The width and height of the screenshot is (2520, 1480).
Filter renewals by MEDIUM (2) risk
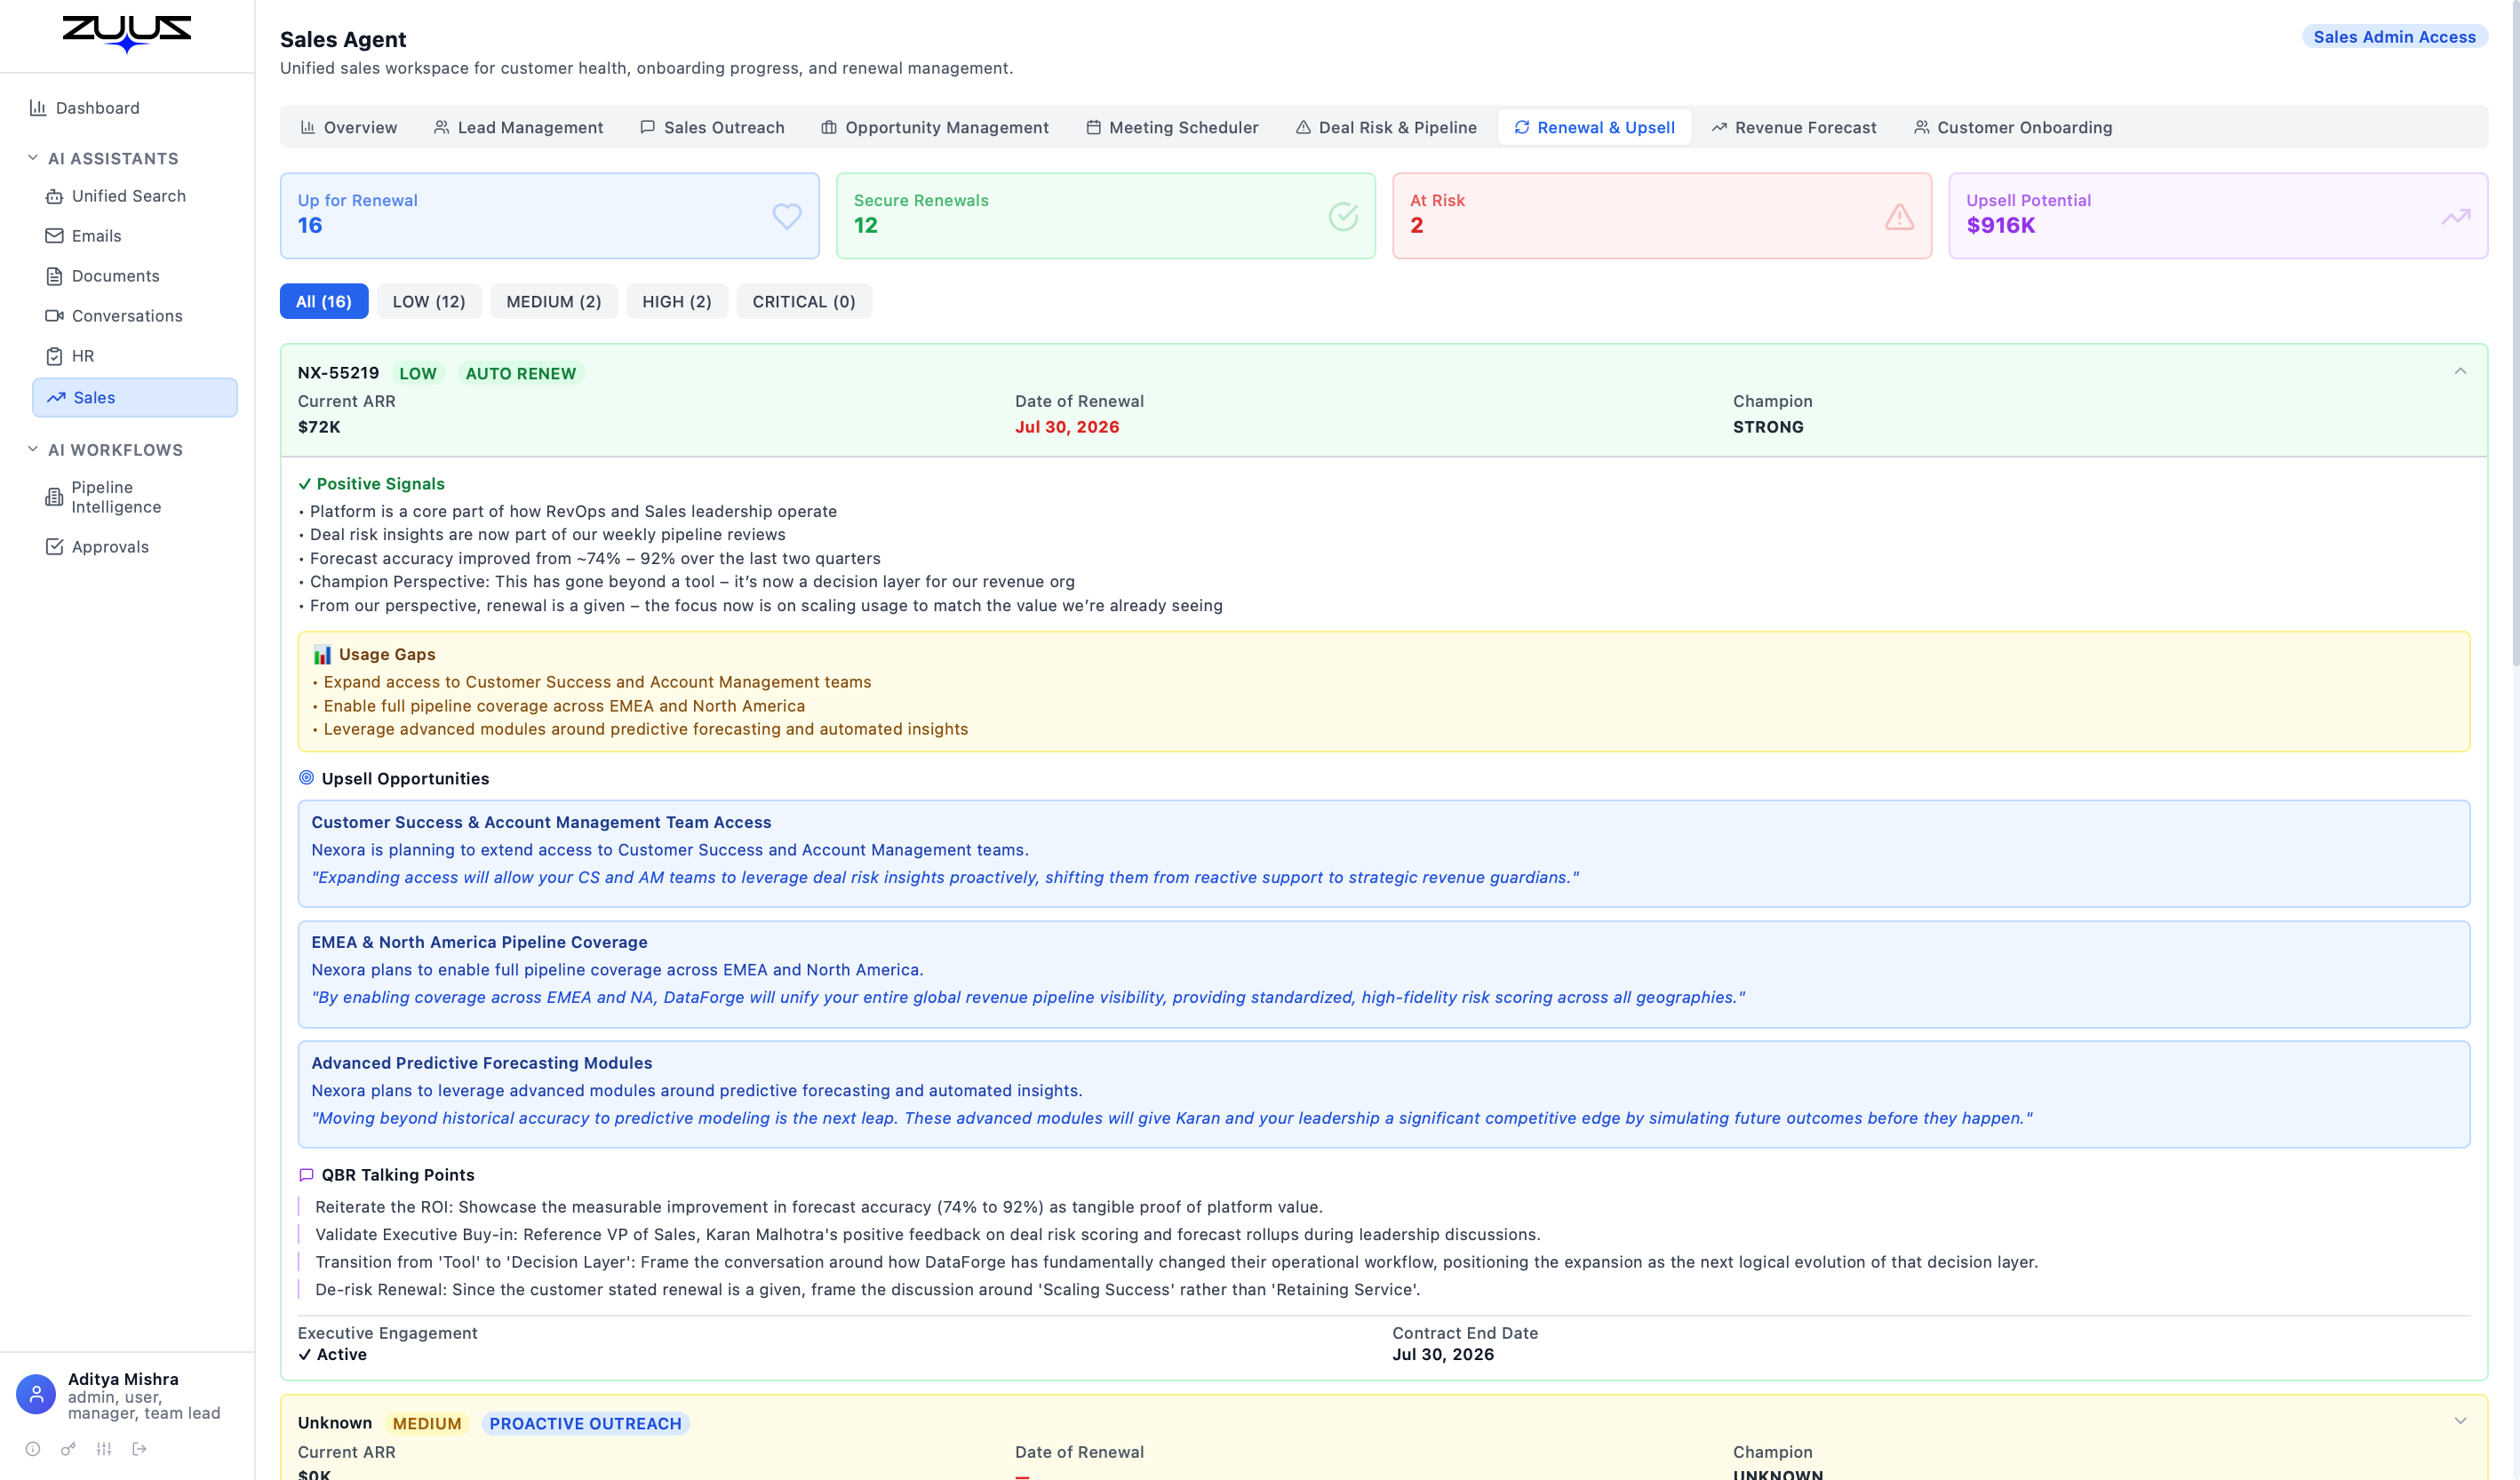554,301
